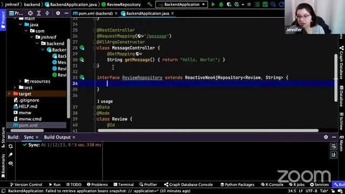
Task: Pin the Build tab with pin icon
Action: (11, 155)
